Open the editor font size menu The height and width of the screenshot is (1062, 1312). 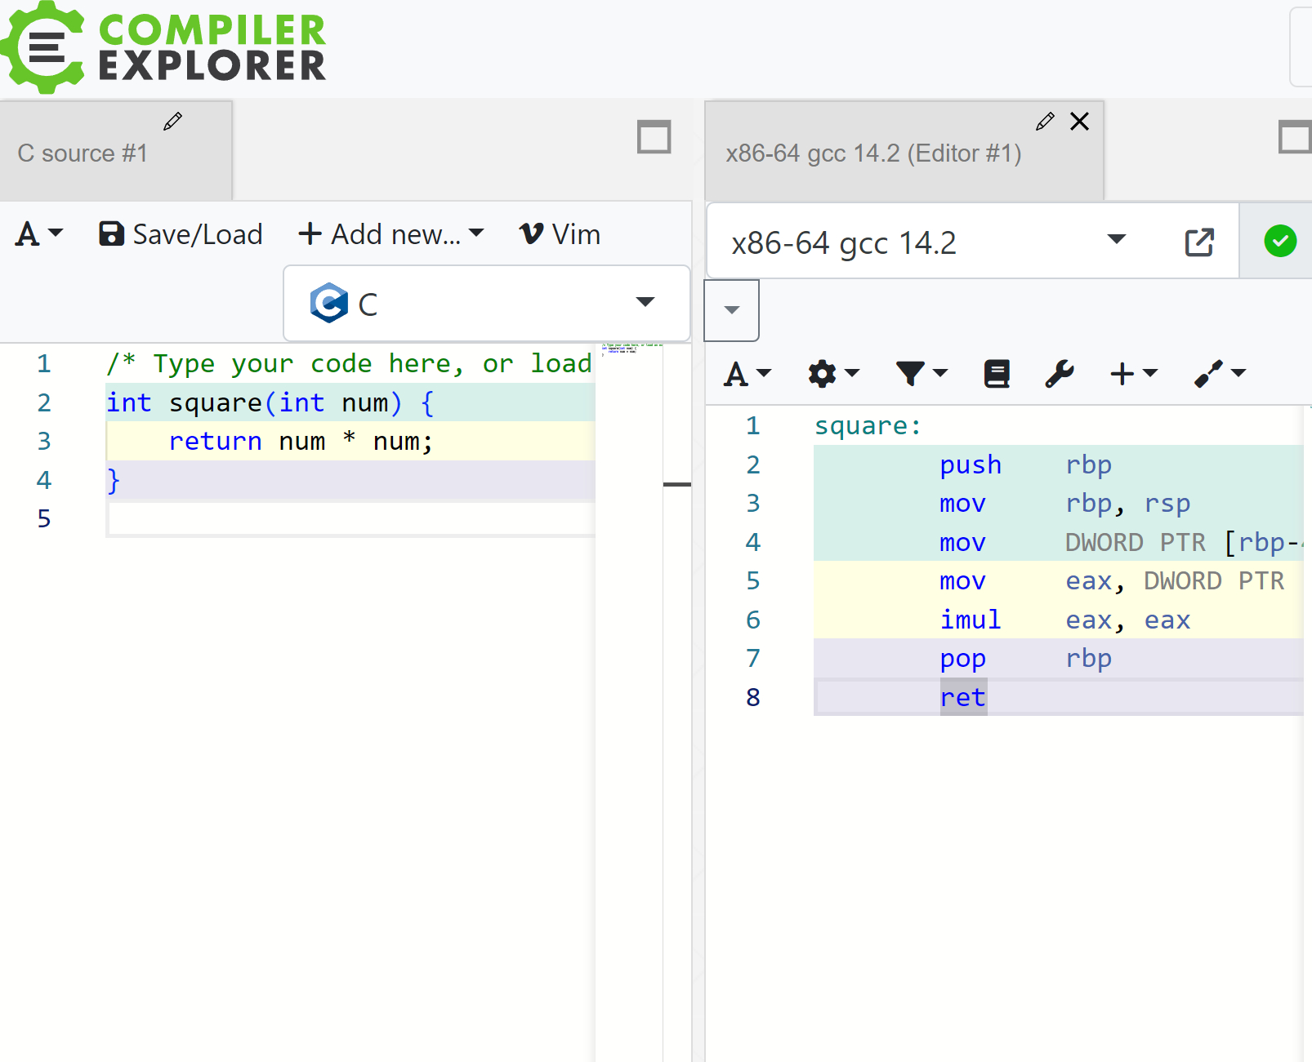(38, 234)
